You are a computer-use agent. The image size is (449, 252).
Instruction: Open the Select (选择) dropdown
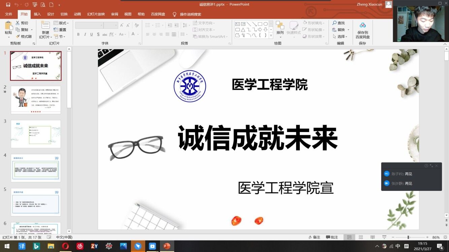(x=341, y=36)
